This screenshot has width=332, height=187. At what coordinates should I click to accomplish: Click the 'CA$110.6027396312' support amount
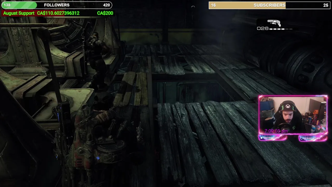58,13
